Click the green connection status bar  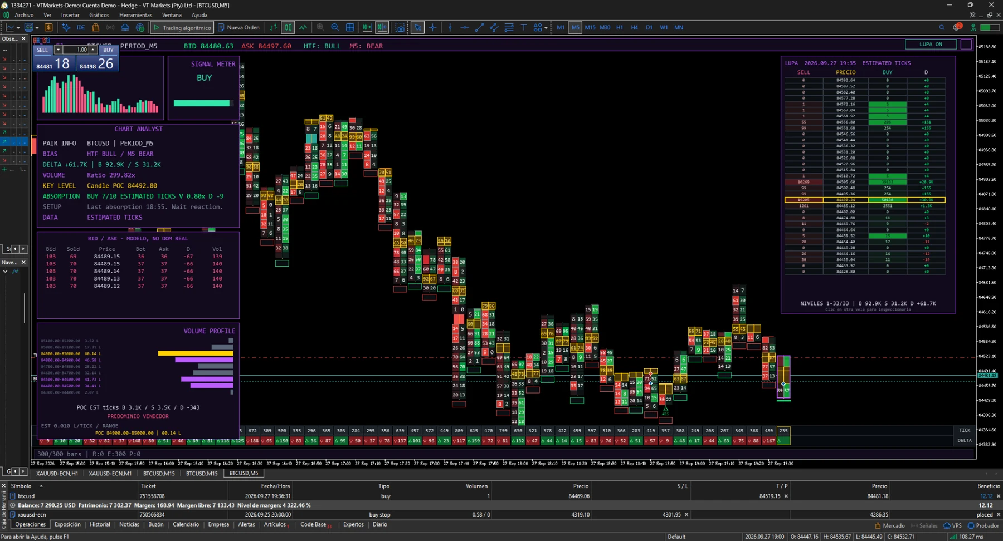990,27
